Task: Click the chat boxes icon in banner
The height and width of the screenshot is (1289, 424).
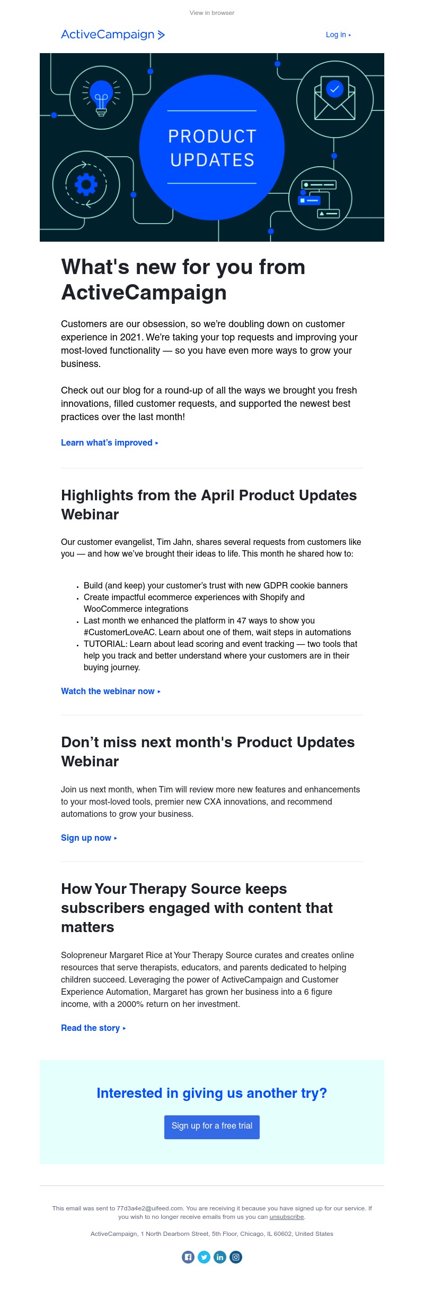Action: click(x=320, y=199)
